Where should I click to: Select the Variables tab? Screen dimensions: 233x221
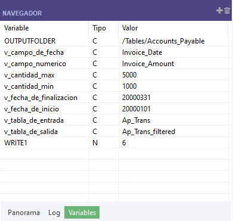[82, 213]
